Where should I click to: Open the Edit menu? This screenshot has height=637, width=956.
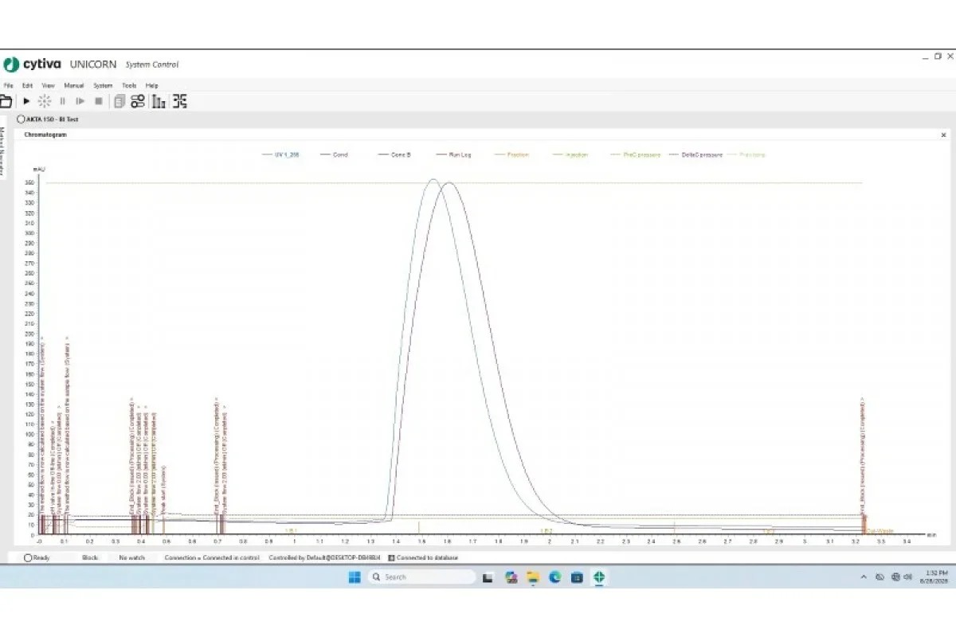tap(27, 85)
